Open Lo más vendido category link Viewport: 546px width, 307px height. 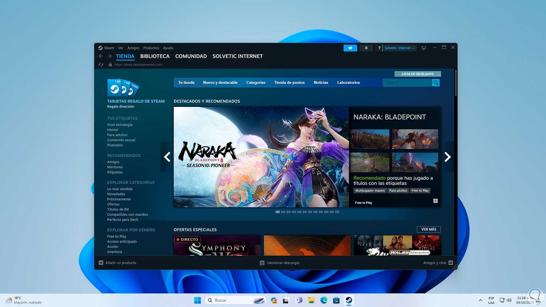coord(120,189)
